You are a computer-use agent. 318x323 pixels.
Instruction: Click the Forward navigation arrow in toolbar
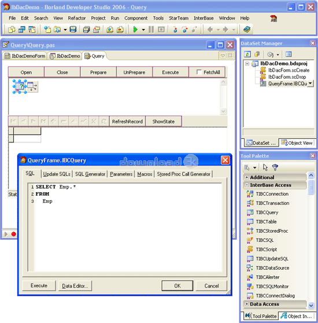pyautogui.click(x=225, y=30)
